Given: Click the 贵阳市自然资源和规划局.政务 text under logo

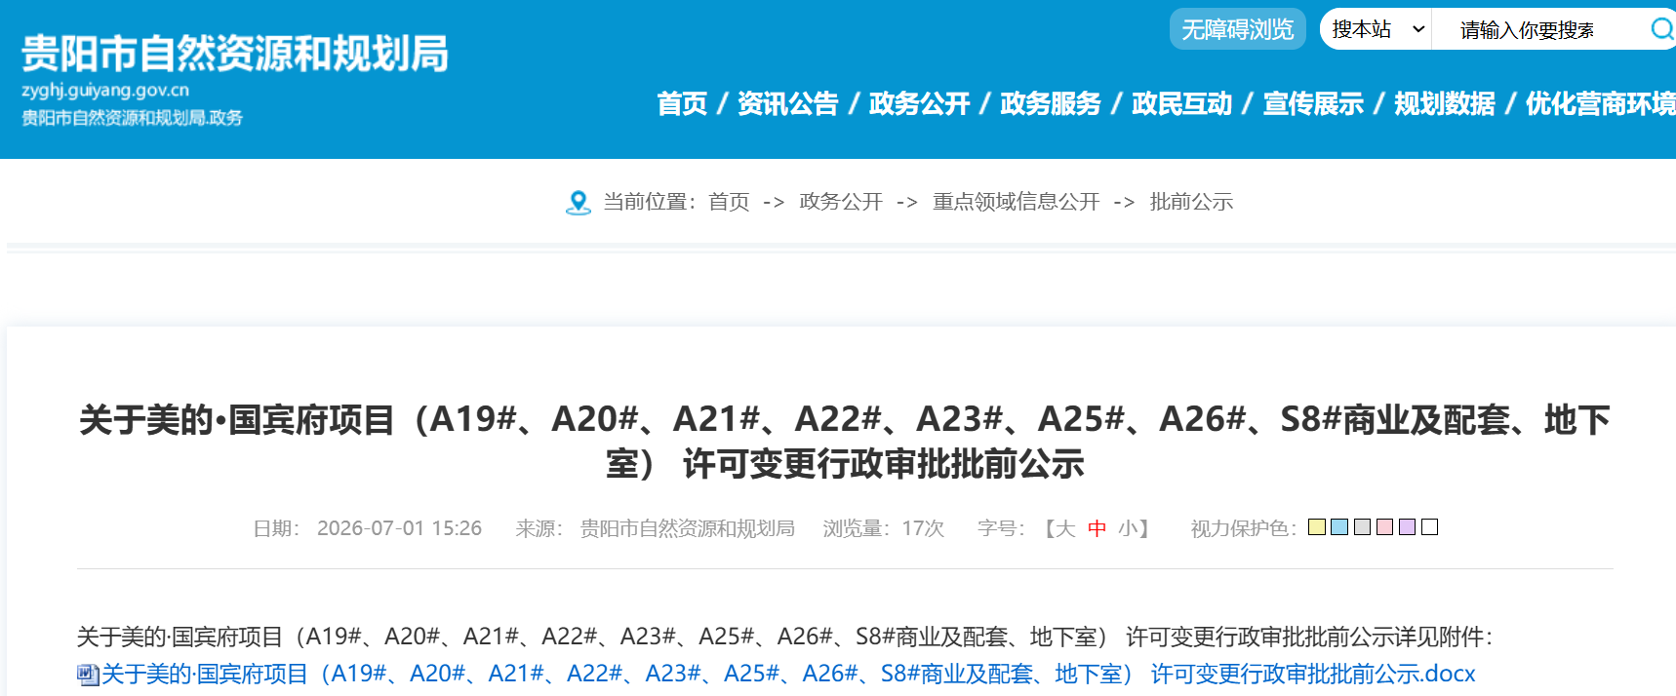Looking at the screenshot, I should (x=132, y=118).
